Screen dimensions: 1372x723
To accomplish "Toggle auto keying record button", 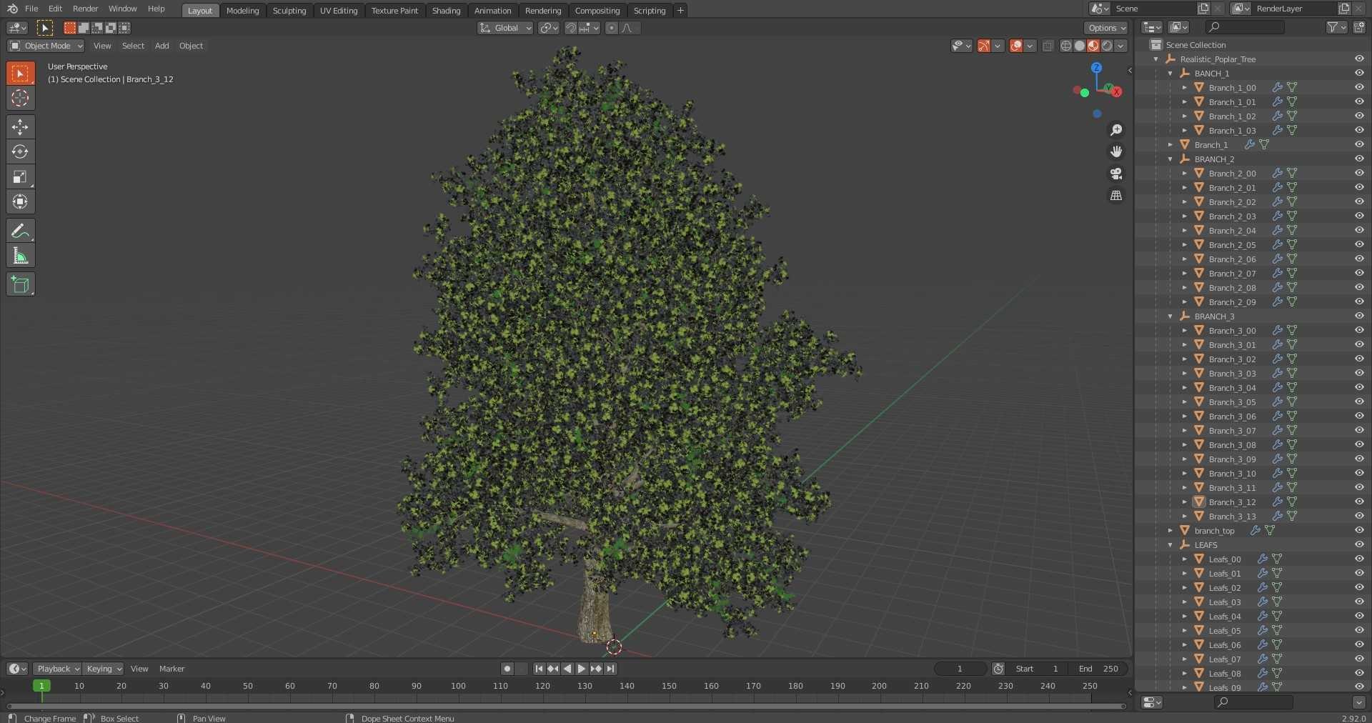I will coord(507,669).
